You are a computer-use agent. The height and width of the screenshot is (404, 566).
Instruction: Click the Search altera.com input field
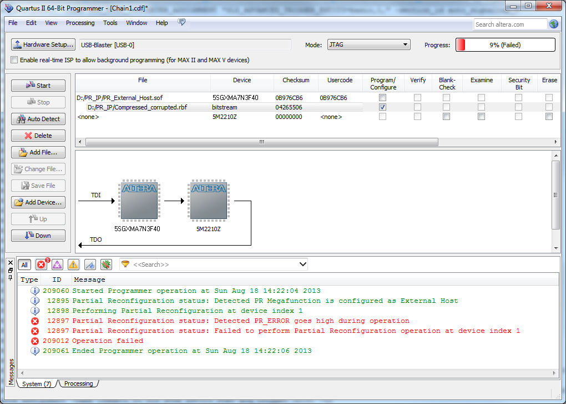tap(511, 24)
